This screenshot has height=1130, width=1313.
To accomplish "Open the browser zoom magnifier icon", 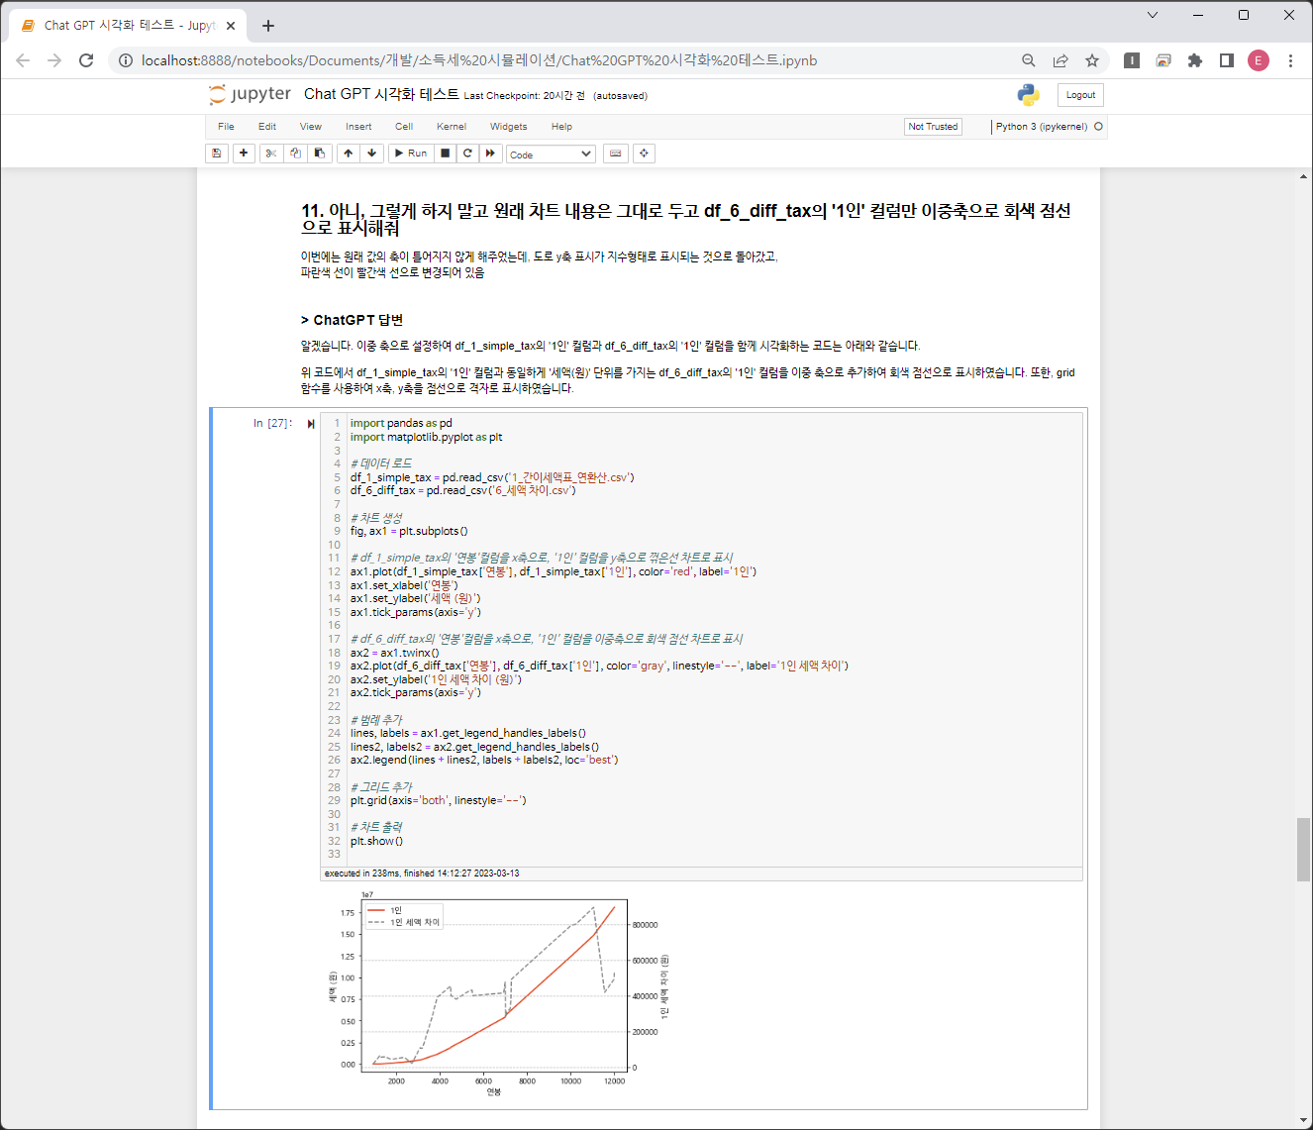I will click(1029, 60).
